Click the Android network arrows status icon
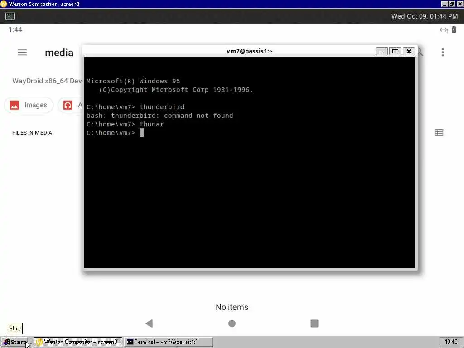 [444, 29]
